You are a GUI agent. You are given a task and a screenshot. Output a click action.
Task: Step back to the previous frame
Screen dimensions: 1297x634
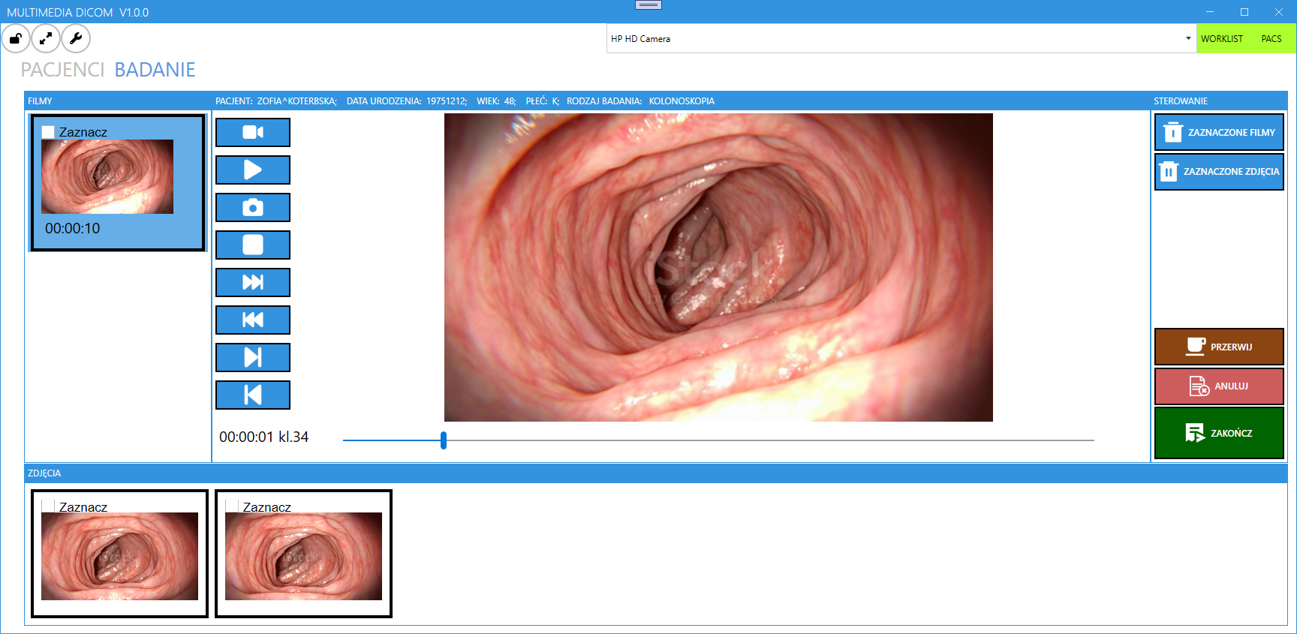[x=253, y=395]
